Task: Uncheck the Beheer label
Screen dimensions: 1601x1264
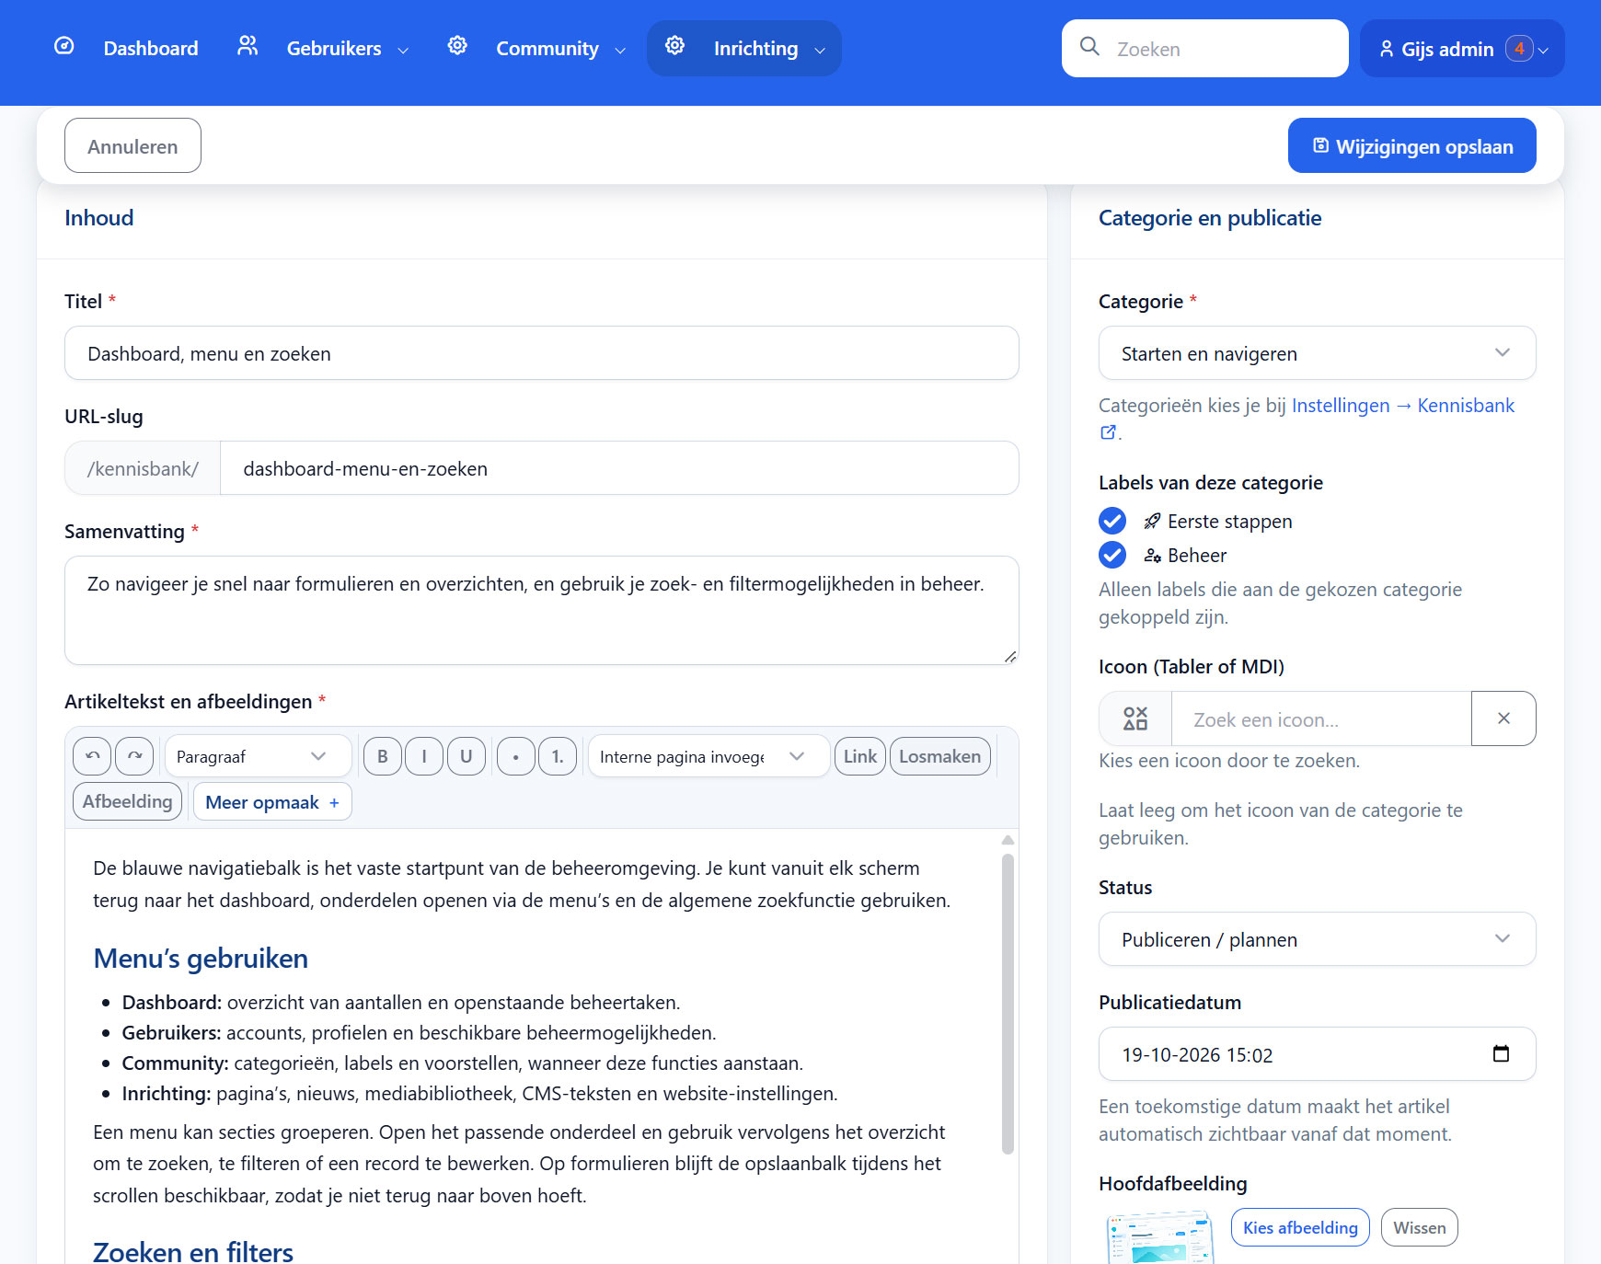Action: (1112, 556)
